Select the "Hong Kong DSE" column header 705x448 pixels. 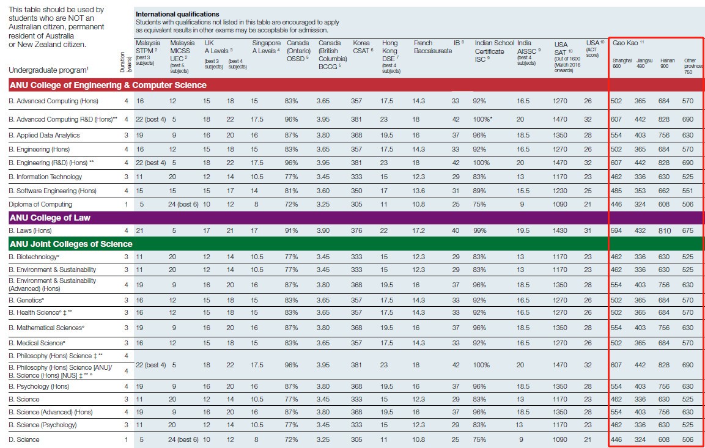pos(391,56)
